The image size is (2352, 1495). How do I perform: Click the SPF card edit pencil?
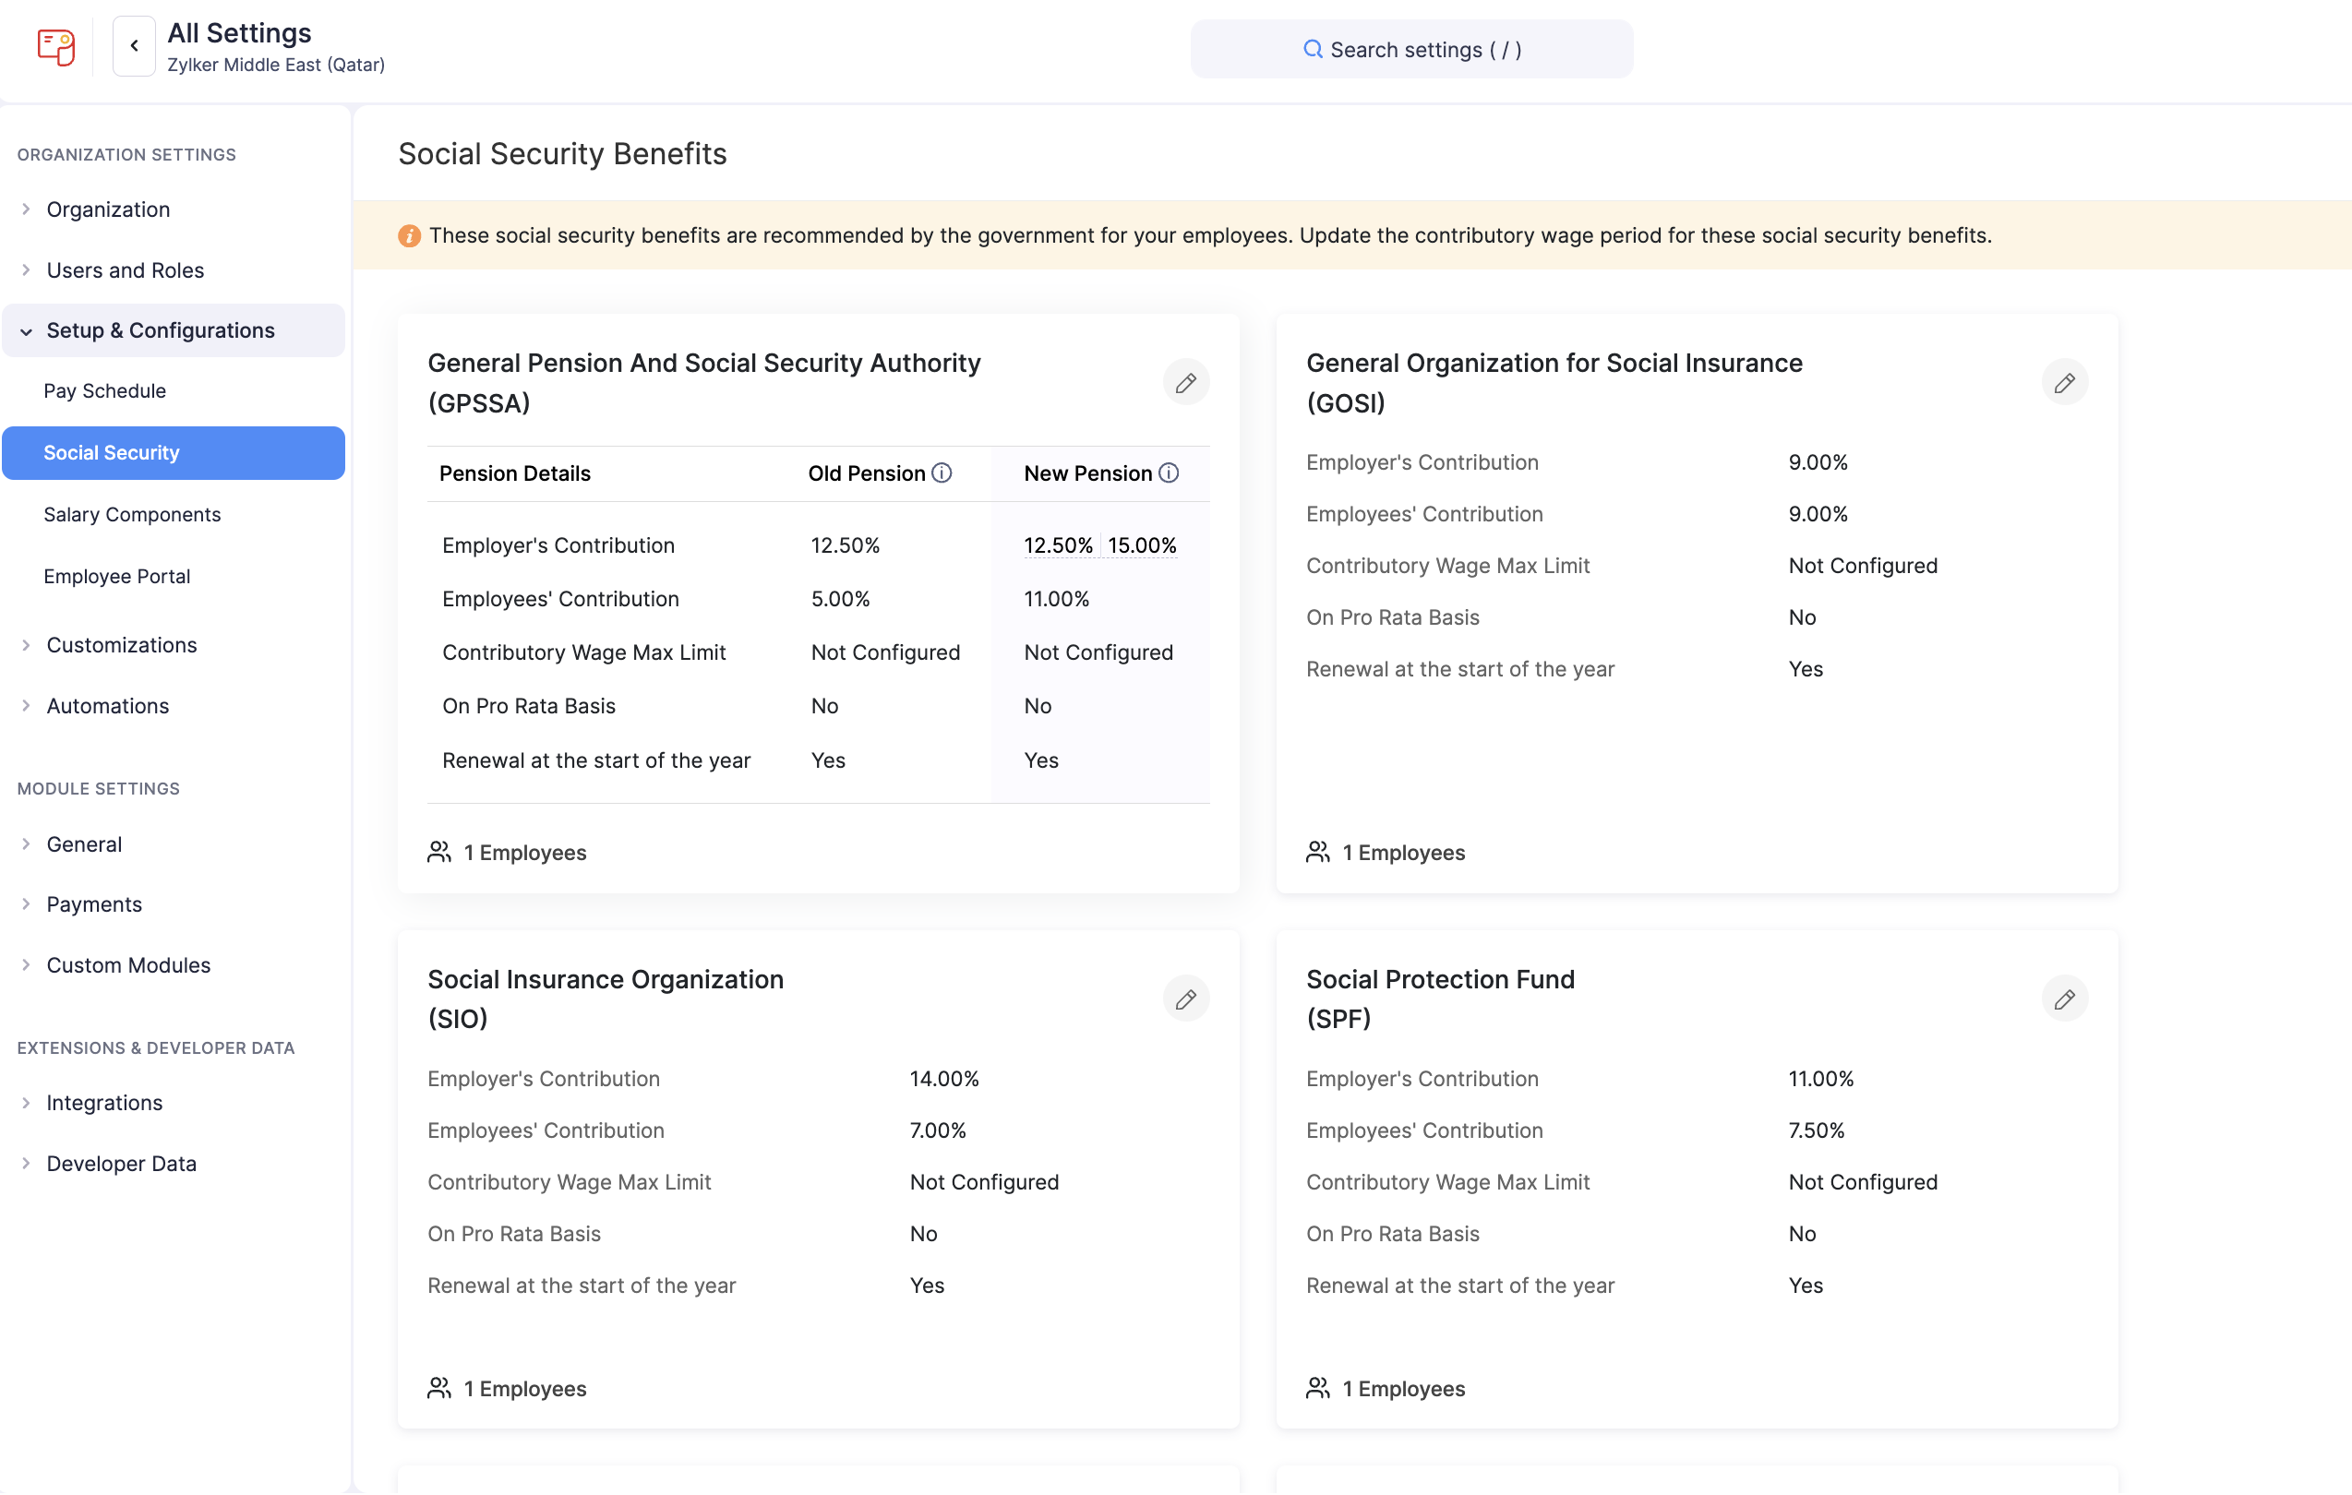[x=2064, y=999]
